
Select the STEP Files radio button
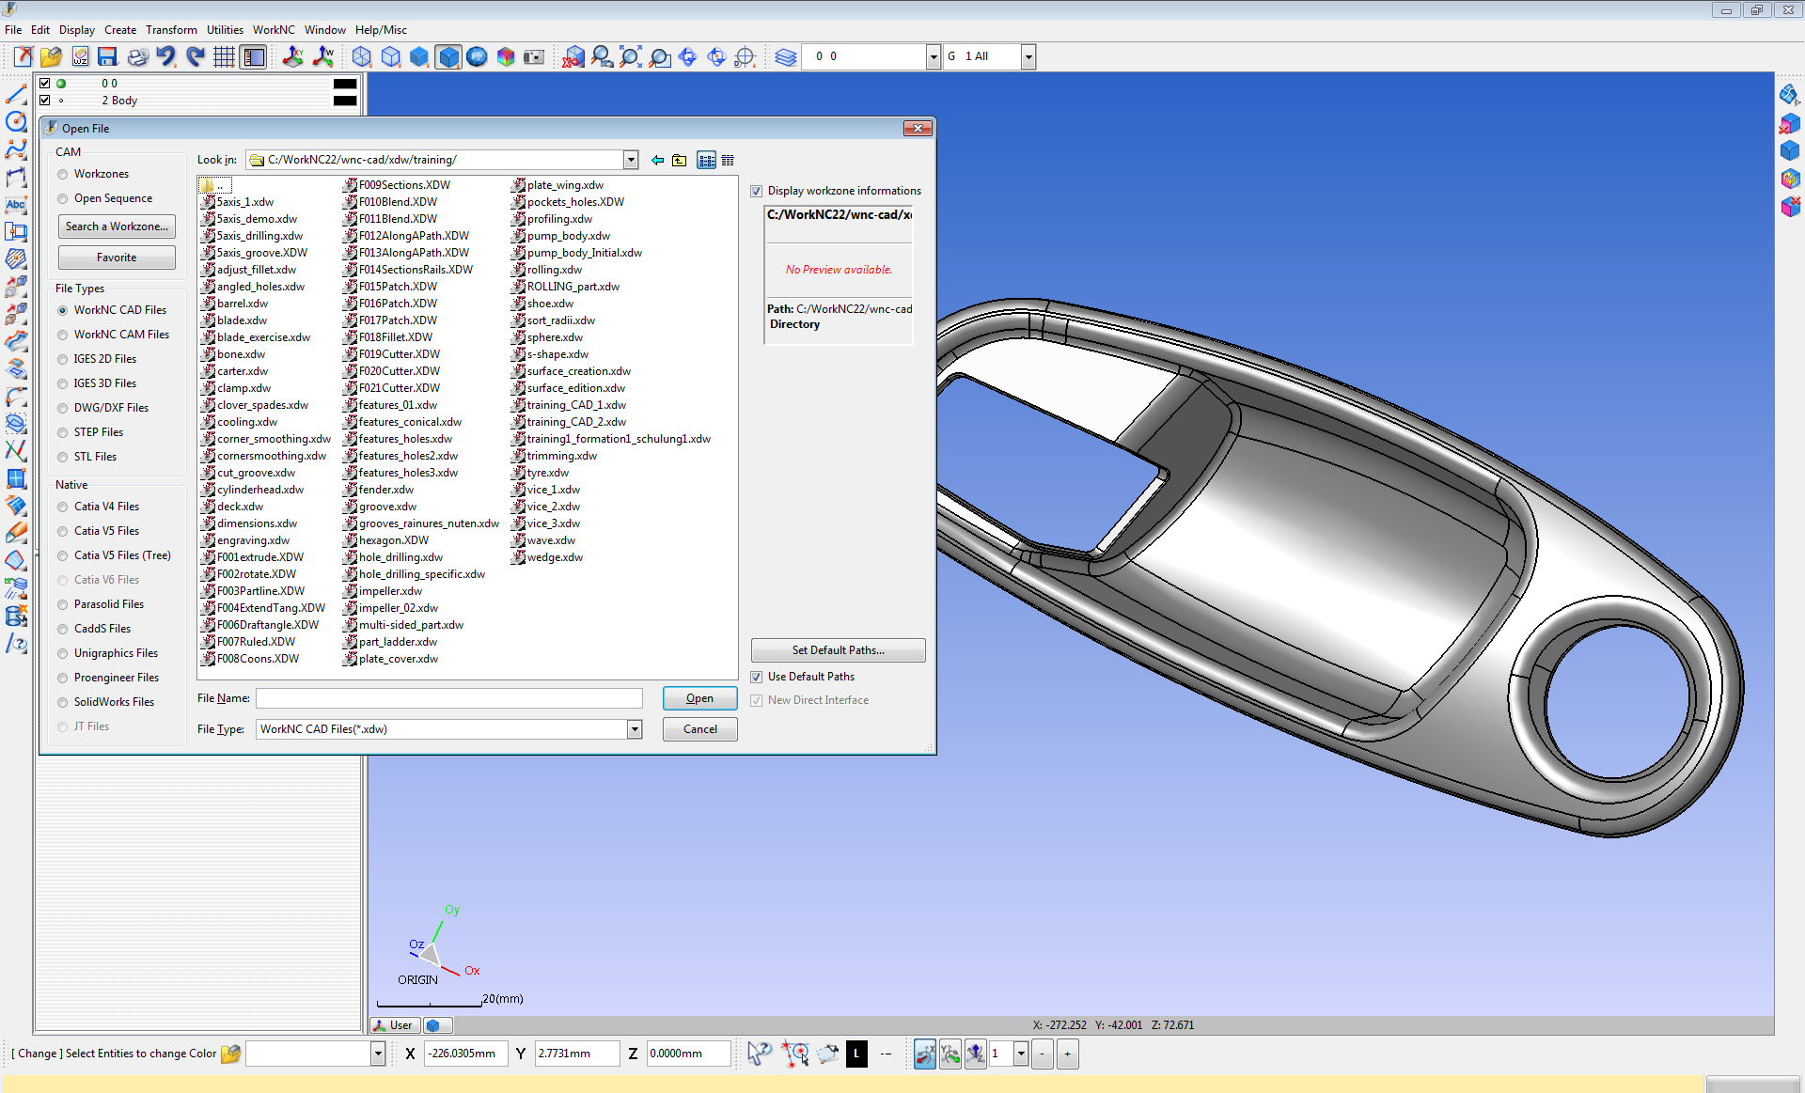[x=63, y=433]
